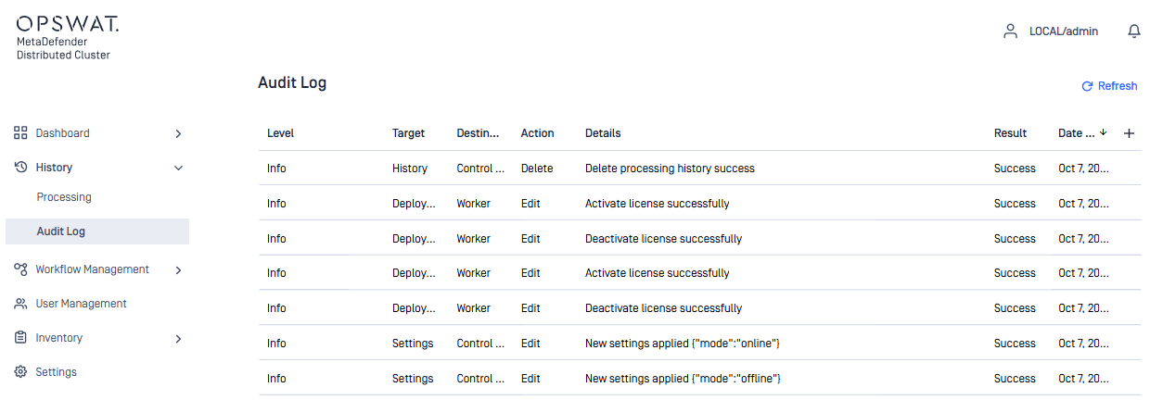Expand the Inventory submenu chevron
This screenshot has width=1150, height=400.
point(178,338)
